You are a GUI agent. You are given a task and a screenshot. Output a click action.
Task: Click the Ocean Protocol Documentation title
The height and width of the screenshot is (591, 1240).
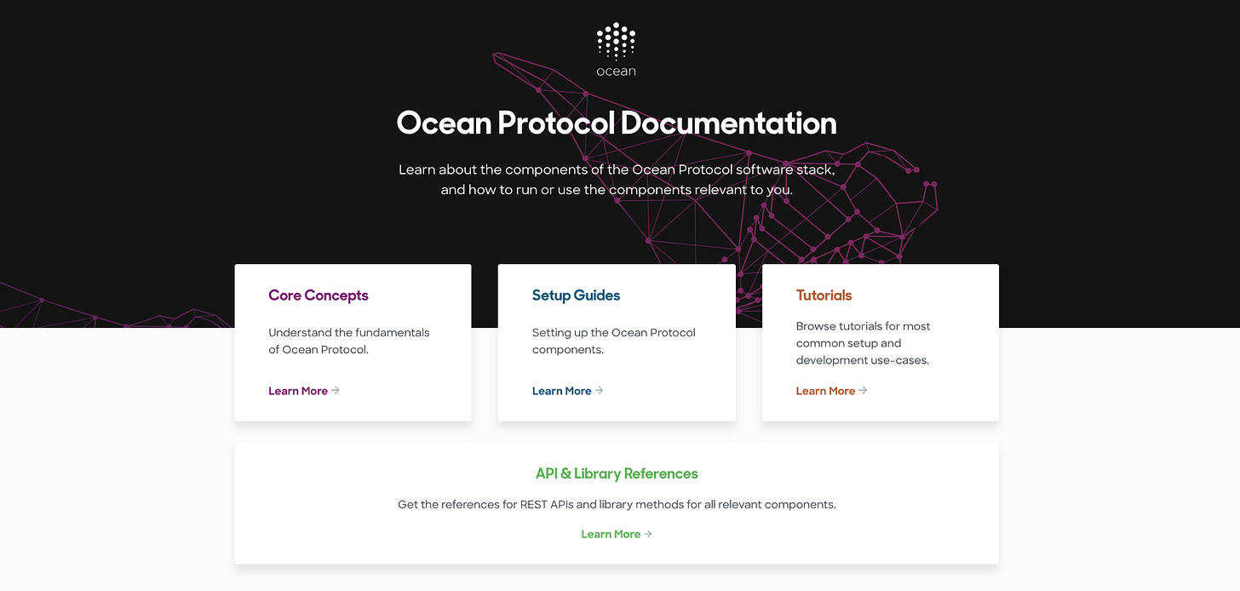point(617,123)
